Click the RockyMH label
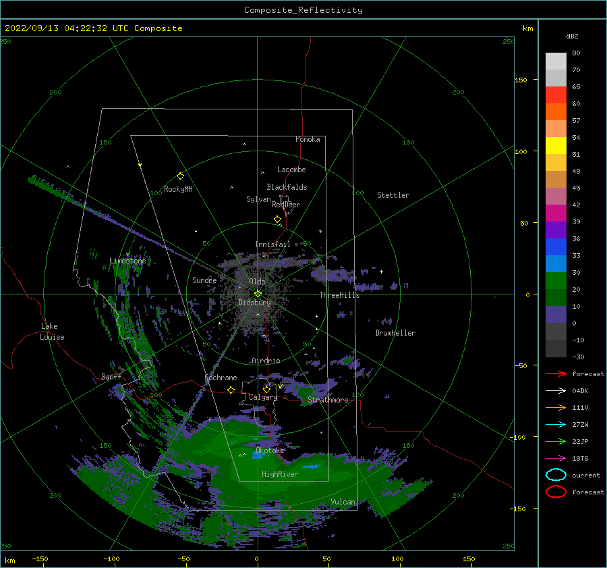 click(178, 189)
